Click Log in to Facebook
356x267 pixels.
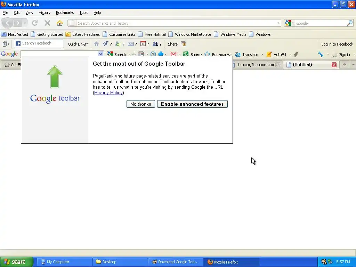[x=337, y=44]
